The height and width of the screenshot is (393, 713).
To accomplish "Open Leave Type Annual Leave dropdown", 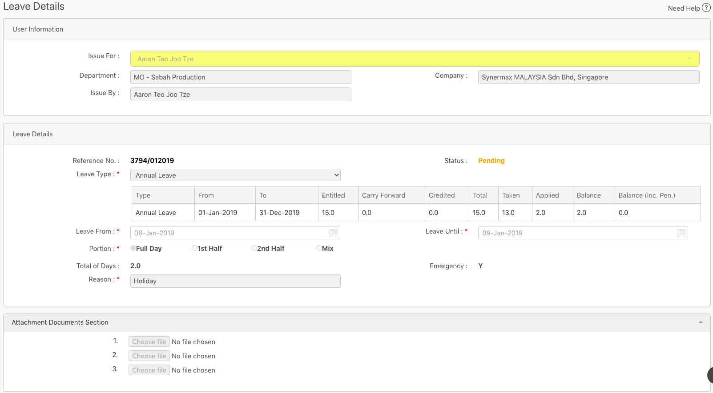I will click(235, 175).
